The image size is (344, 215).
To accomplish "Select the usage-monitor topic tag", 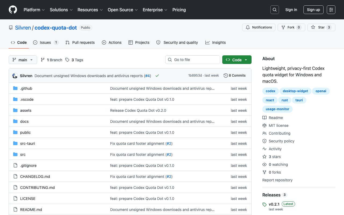I will 277,109.
